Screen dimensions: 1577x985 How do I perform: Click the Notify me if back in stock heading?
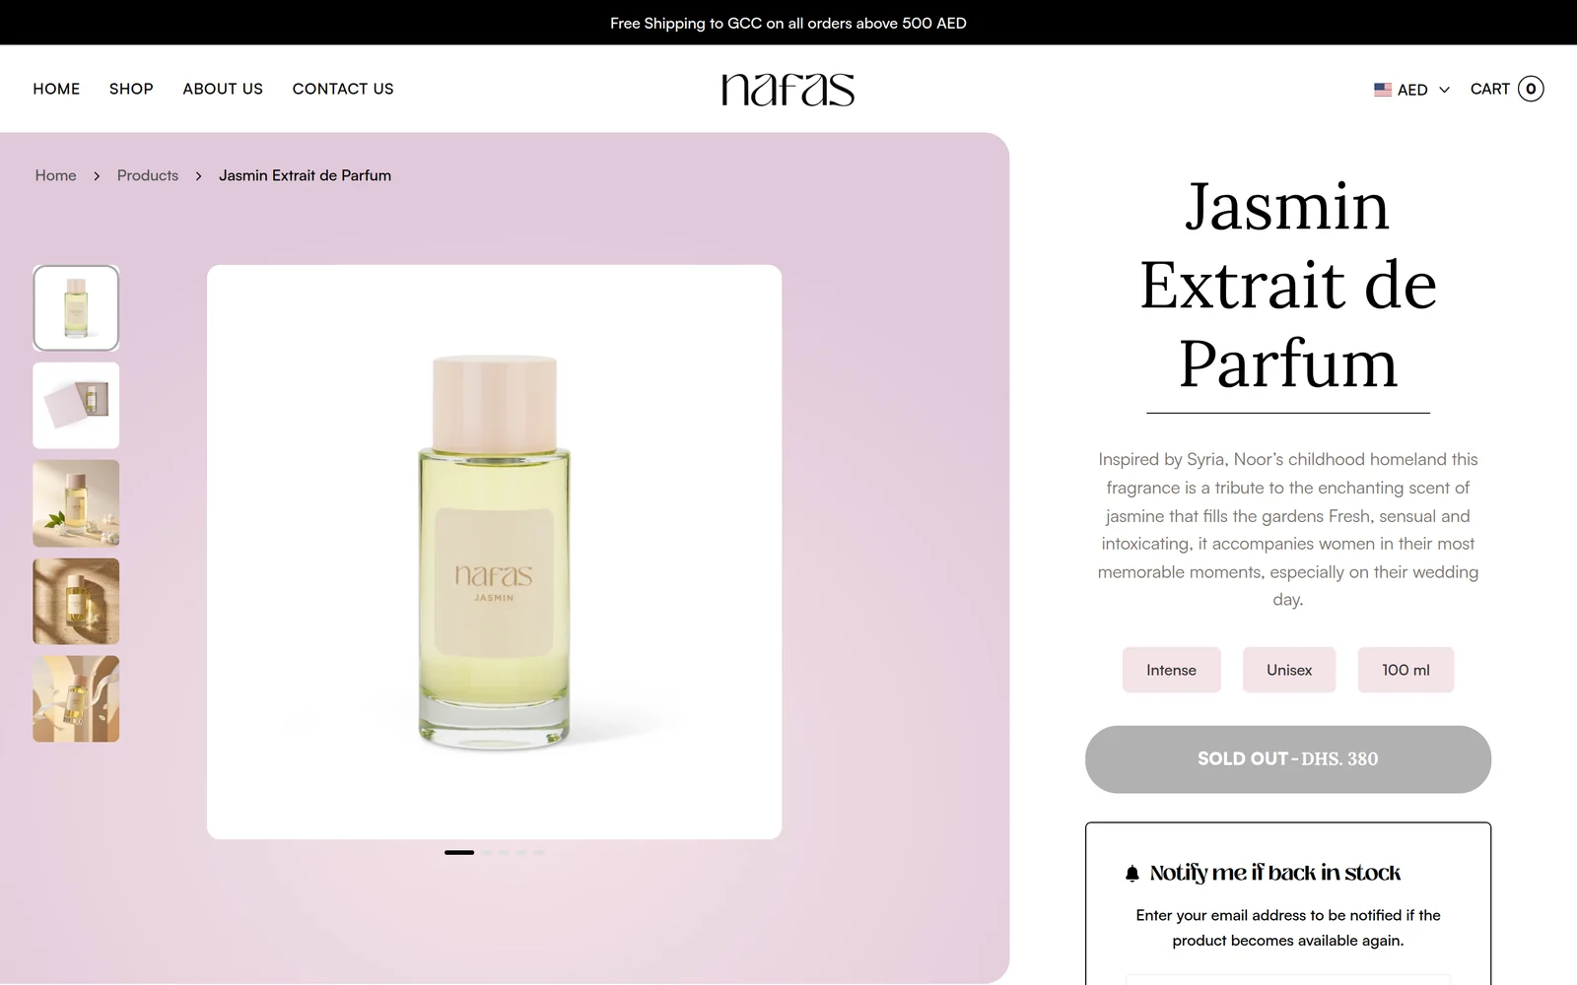[x=1274, y=873]
